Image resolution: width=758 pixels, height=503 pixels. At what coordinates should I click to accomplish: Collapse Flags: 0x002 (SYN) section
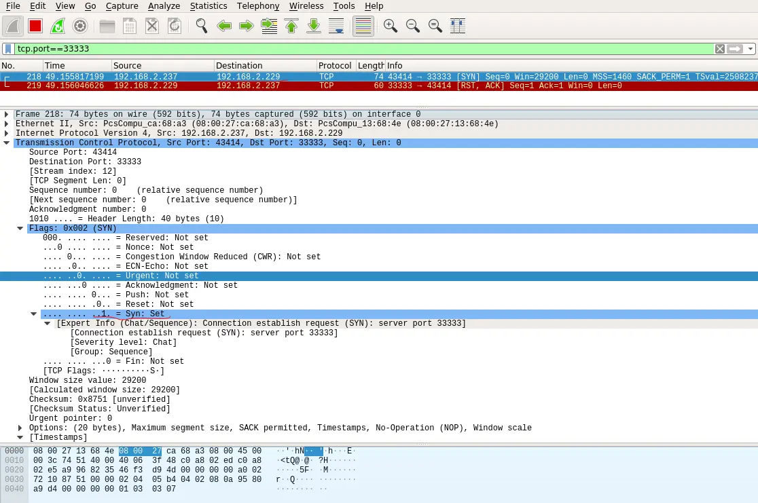coord(20,228)
